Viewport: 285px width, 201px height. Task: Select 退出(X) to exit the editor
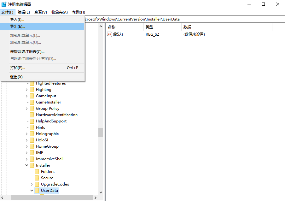tap(16, 77)
